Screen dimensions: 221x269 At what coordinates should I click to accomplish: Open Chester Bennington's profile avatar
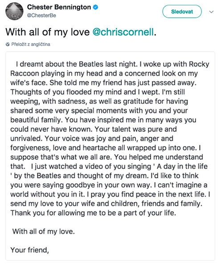point(14,11)
